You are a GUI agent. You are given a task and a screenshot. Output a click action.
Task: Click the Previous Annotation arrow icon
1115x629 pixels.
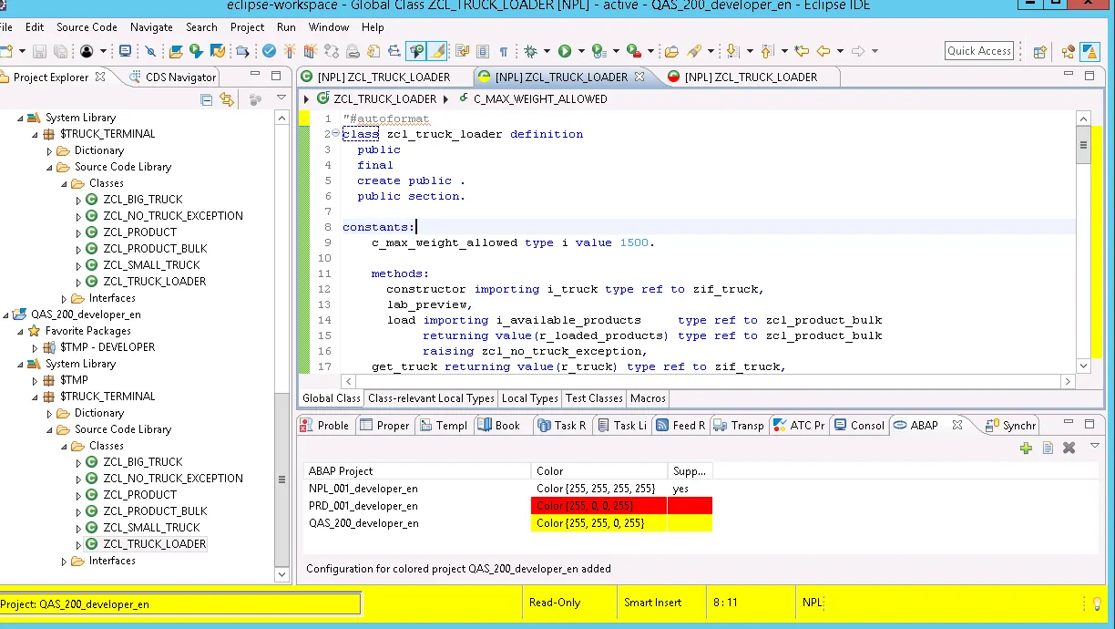click(767, 51)
